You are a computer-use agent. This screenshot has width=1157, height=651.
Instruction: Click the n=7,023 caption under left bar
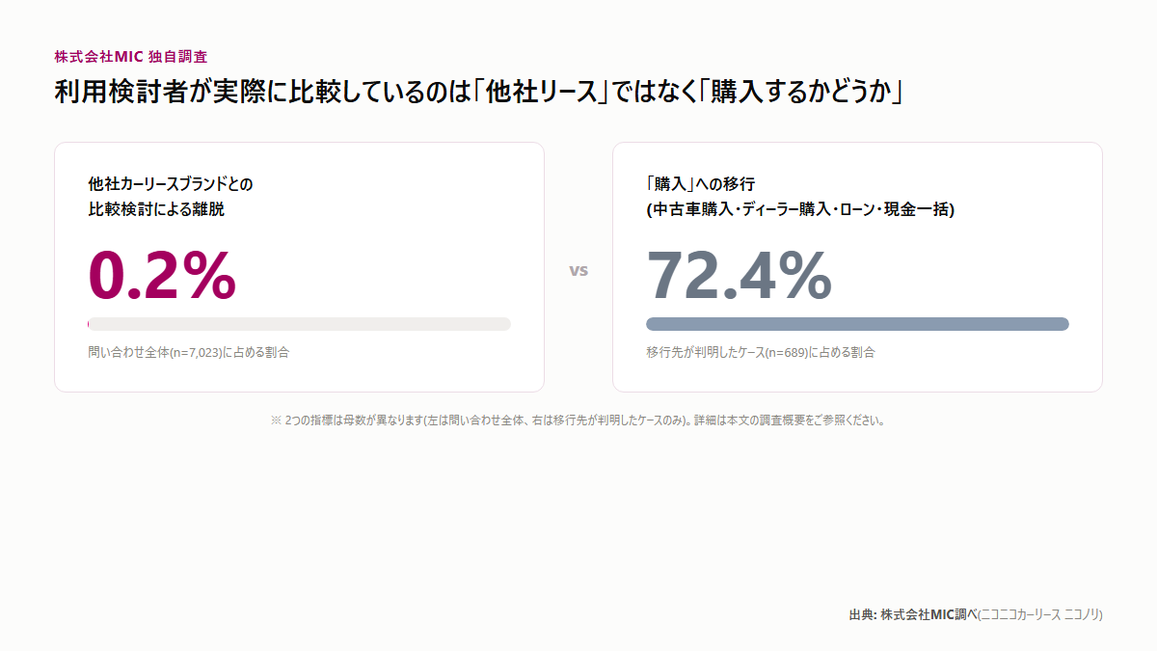(x=189, y=352)
